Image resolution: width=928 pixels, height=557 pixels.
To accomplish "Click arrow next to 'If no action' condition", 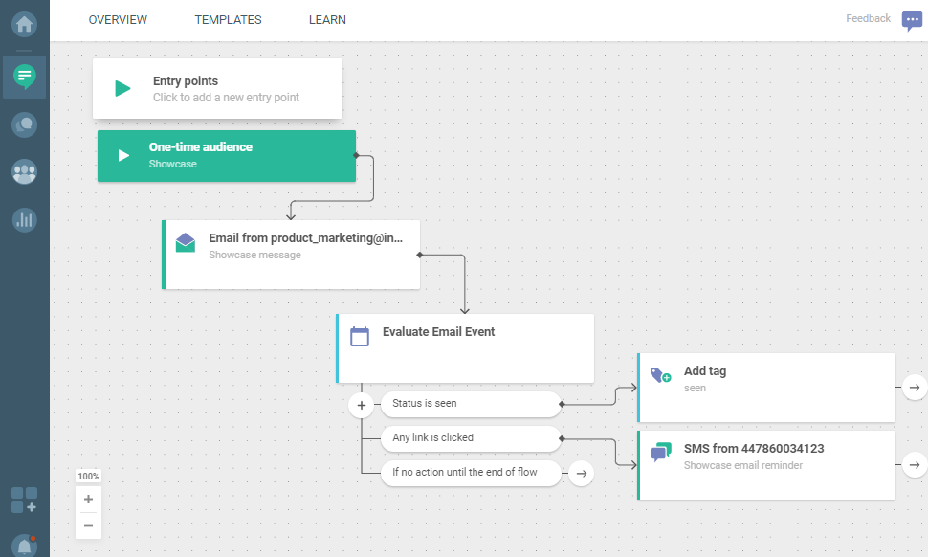I will (x=581, y=473).
